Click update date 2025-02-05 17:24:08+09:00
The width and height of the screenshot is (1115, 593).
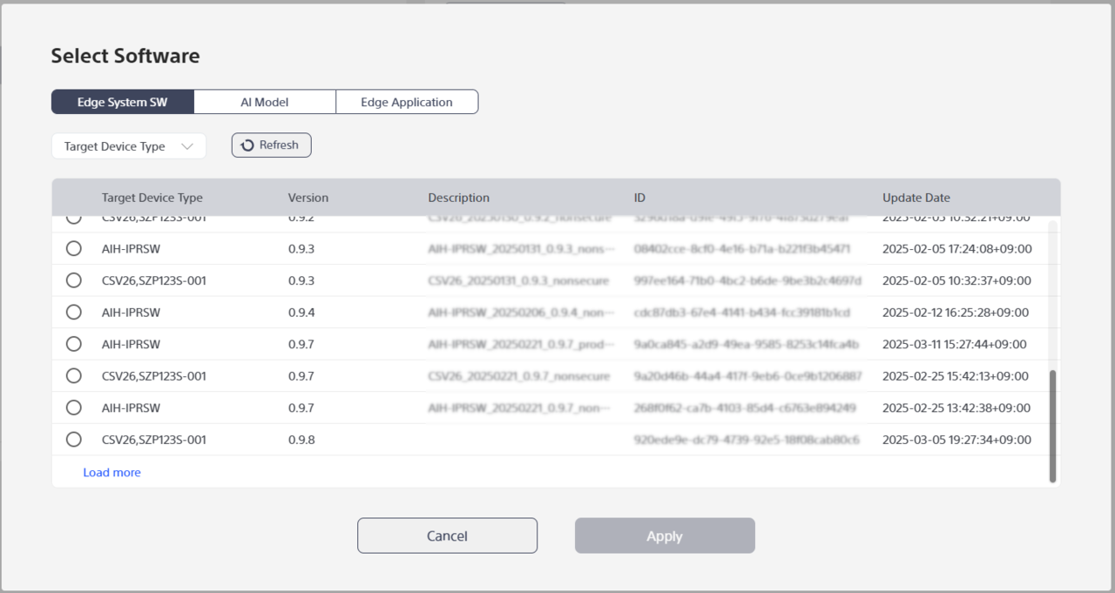(x=956, y=249)
